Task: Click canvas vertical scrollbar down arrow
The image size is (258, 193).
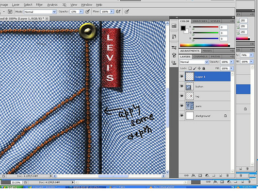Action: (167, 172)
